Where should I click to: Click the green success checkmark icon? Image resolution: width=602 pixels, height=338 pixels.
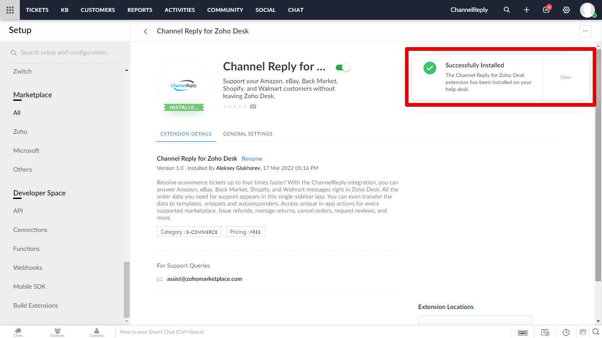coord(430,68)
